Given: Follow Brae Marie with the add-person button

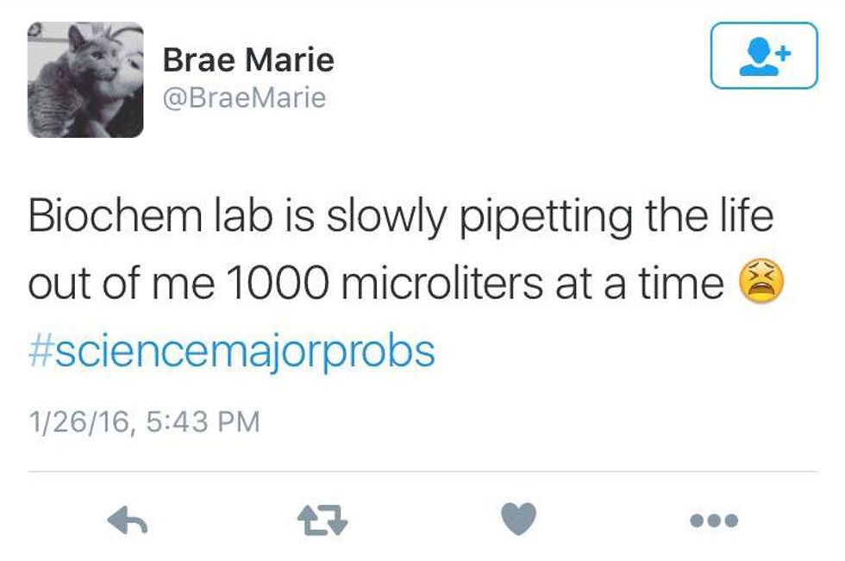Looking at the screenshot, I should point(763,56).
